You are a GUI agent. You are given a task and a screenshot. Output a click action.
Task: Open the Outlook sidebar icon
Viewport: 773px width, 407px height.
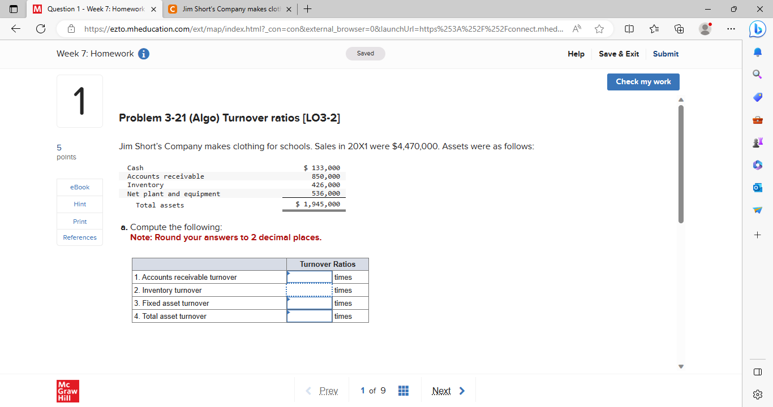click(x=757, y=187)
